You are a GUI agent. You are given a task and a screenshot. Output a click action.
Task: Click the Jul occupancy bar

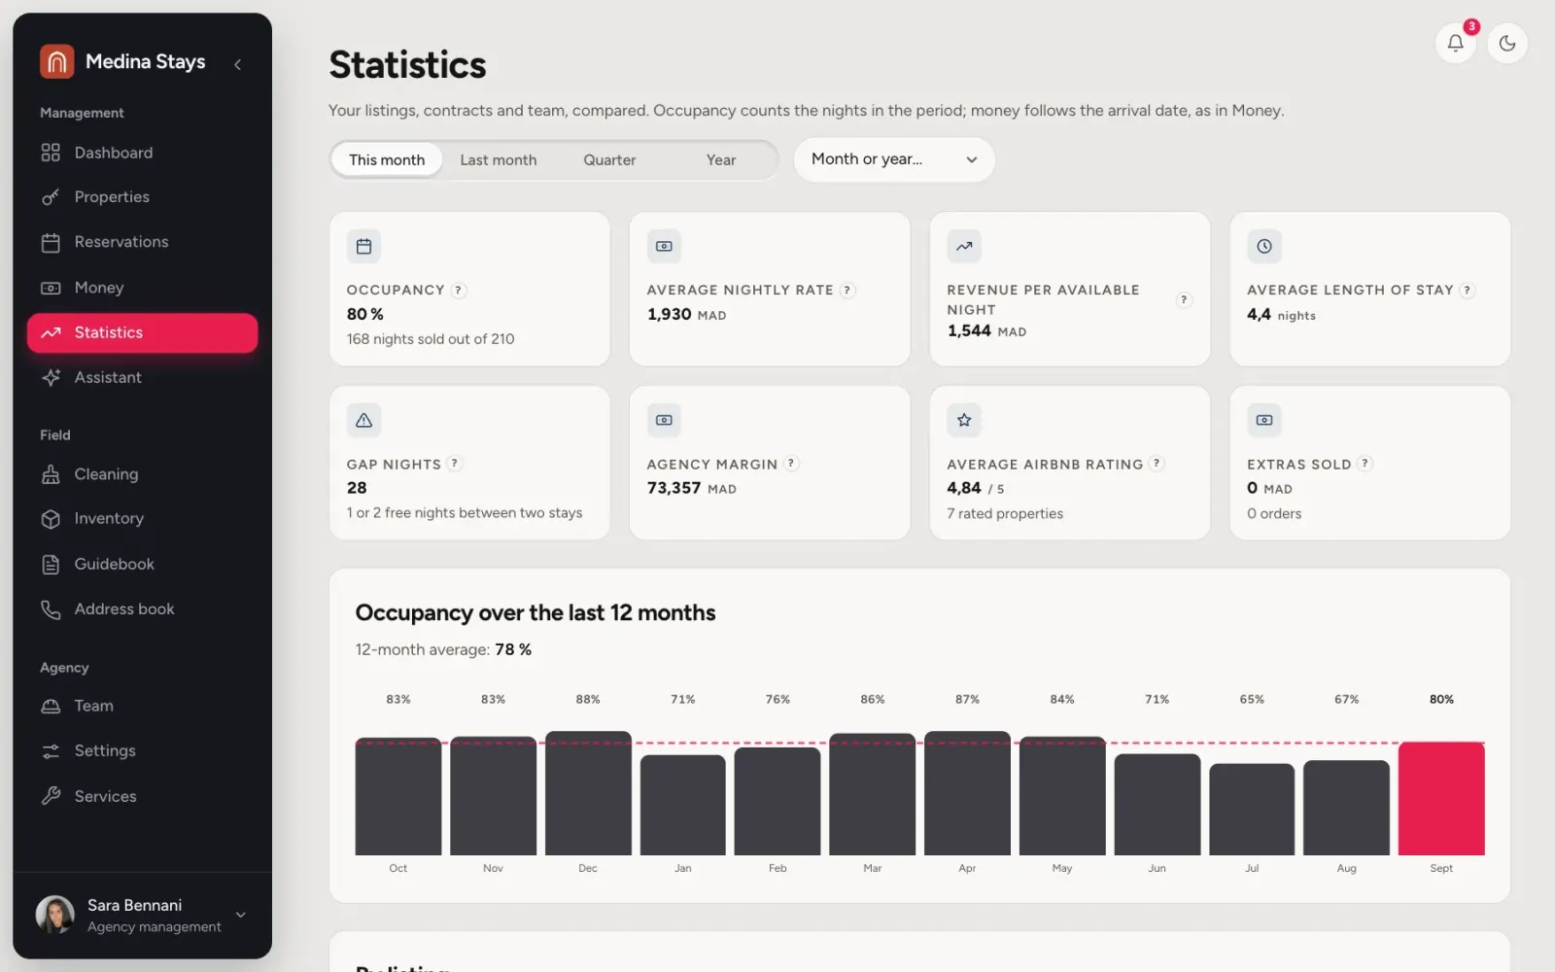tap(1252, 810)
